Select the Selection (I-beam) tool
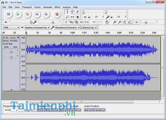Screen dimensions: 166x120 67,12
